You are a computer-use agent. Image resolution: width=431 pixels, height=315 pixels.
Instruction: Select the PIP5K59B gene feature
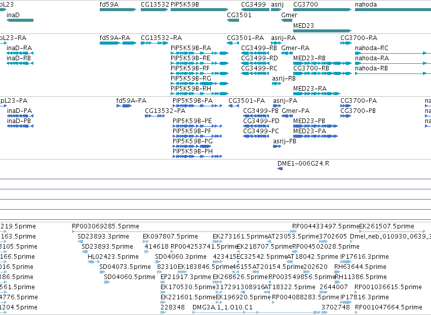coord(200,10)
